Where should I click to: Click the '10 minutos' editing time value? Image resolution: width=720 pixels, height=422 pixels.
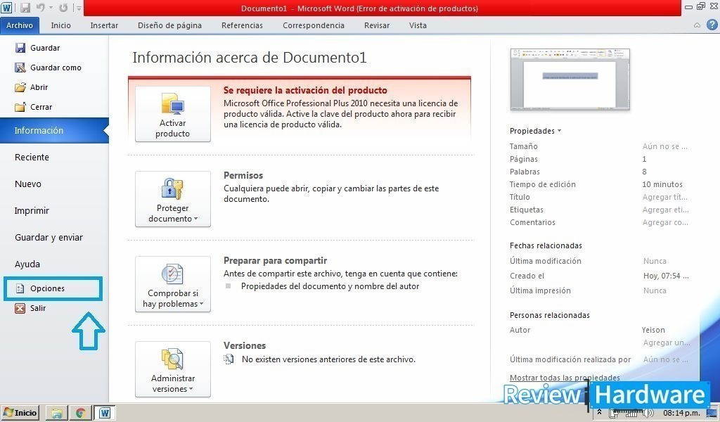tap(662, 184)
